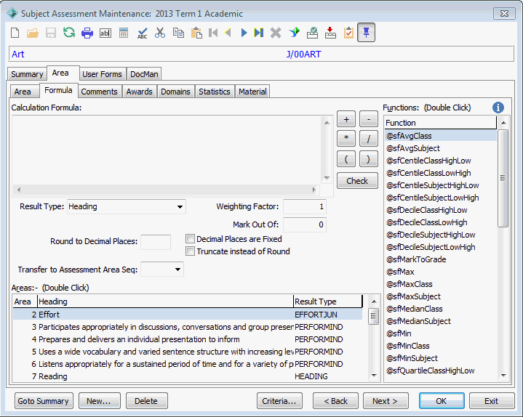Click the tray with green check icon
The height and width of the screenshot is (417, 523).
click(313, 33)
